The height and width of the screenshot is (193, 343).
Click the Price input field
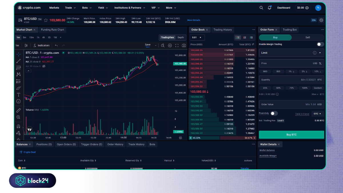(x=292, y=63)
